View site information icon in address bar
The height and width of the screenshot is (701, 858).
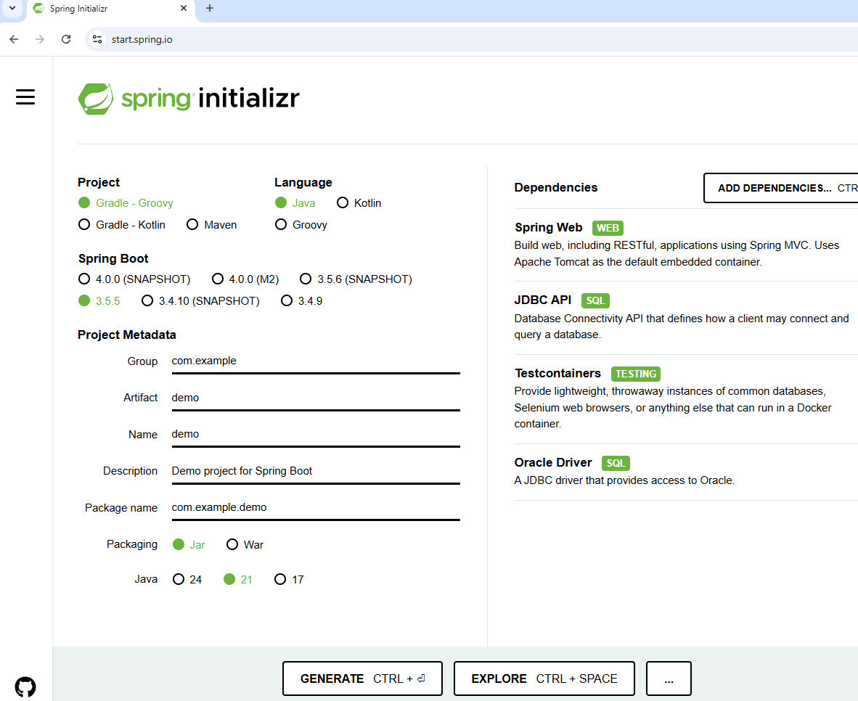point(97,39)
